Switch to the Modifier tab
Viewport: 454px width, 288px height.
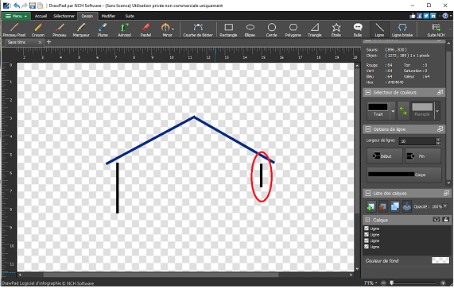[108, 16]
